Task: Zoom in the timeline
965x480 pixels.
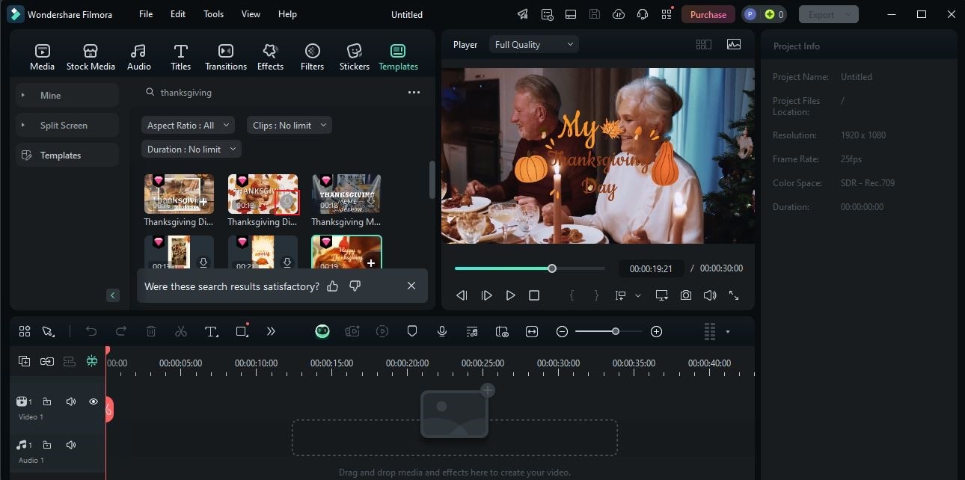Action: tap(656, 331)
